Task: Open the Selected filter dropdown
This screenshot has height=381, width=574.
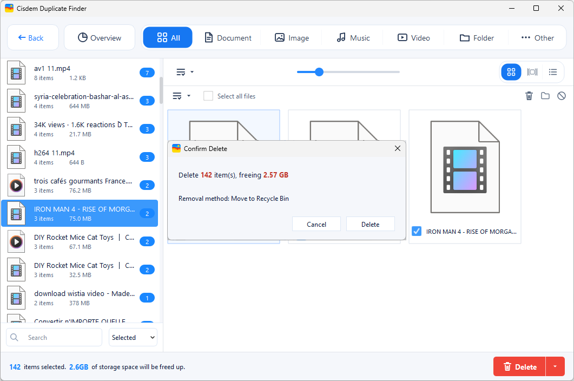Action: click(133, 337)
